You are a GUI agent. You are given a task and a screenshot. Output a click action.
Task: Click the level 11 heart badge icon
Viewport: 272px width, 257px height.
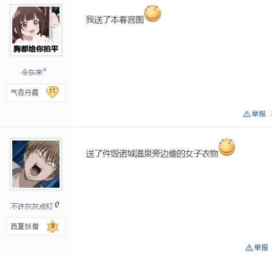point(52,92)
